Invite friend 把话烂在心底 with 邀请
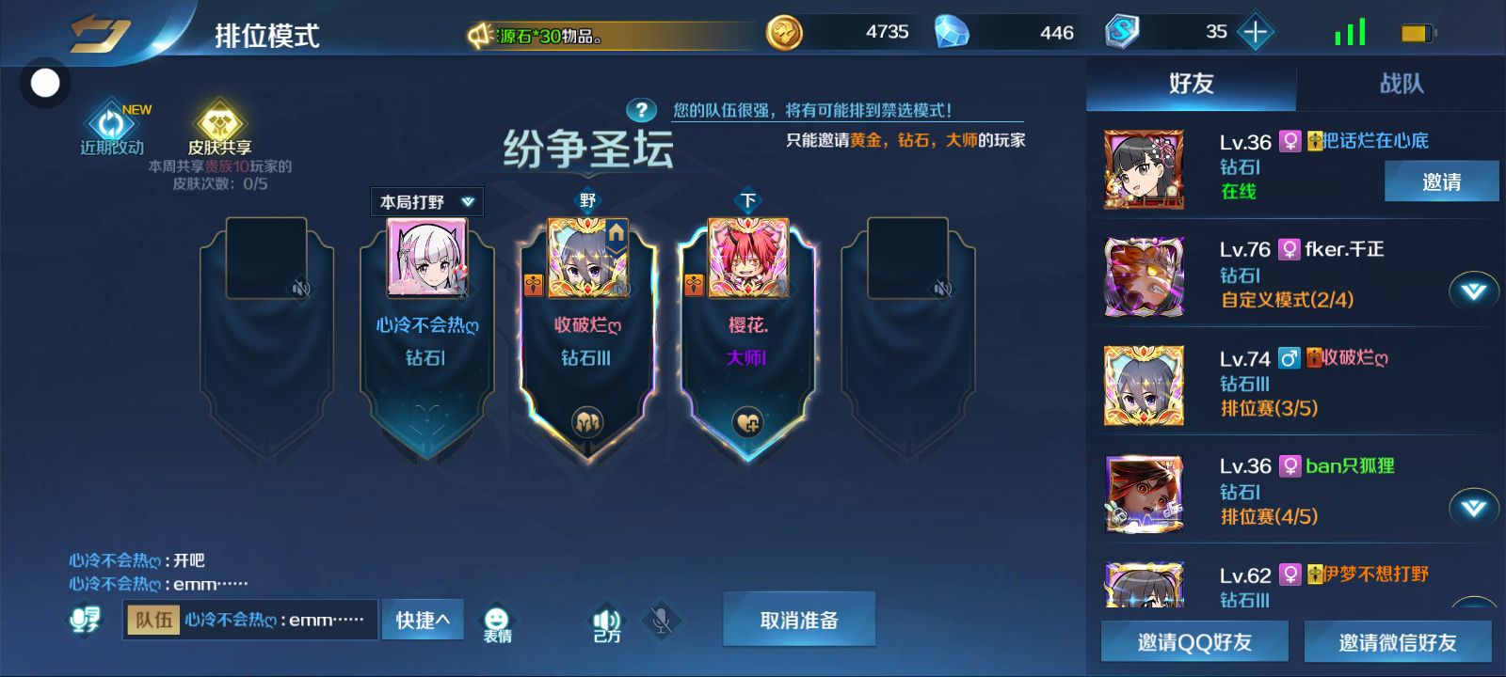The width and height of the screenshot is (1506, 677). 1441,181
